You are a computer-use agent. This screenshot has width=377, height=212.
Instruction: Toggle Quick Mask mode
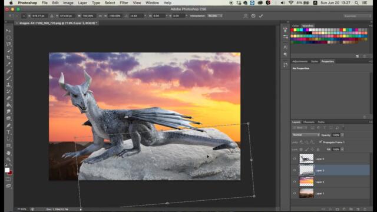[x=8, y=179]
